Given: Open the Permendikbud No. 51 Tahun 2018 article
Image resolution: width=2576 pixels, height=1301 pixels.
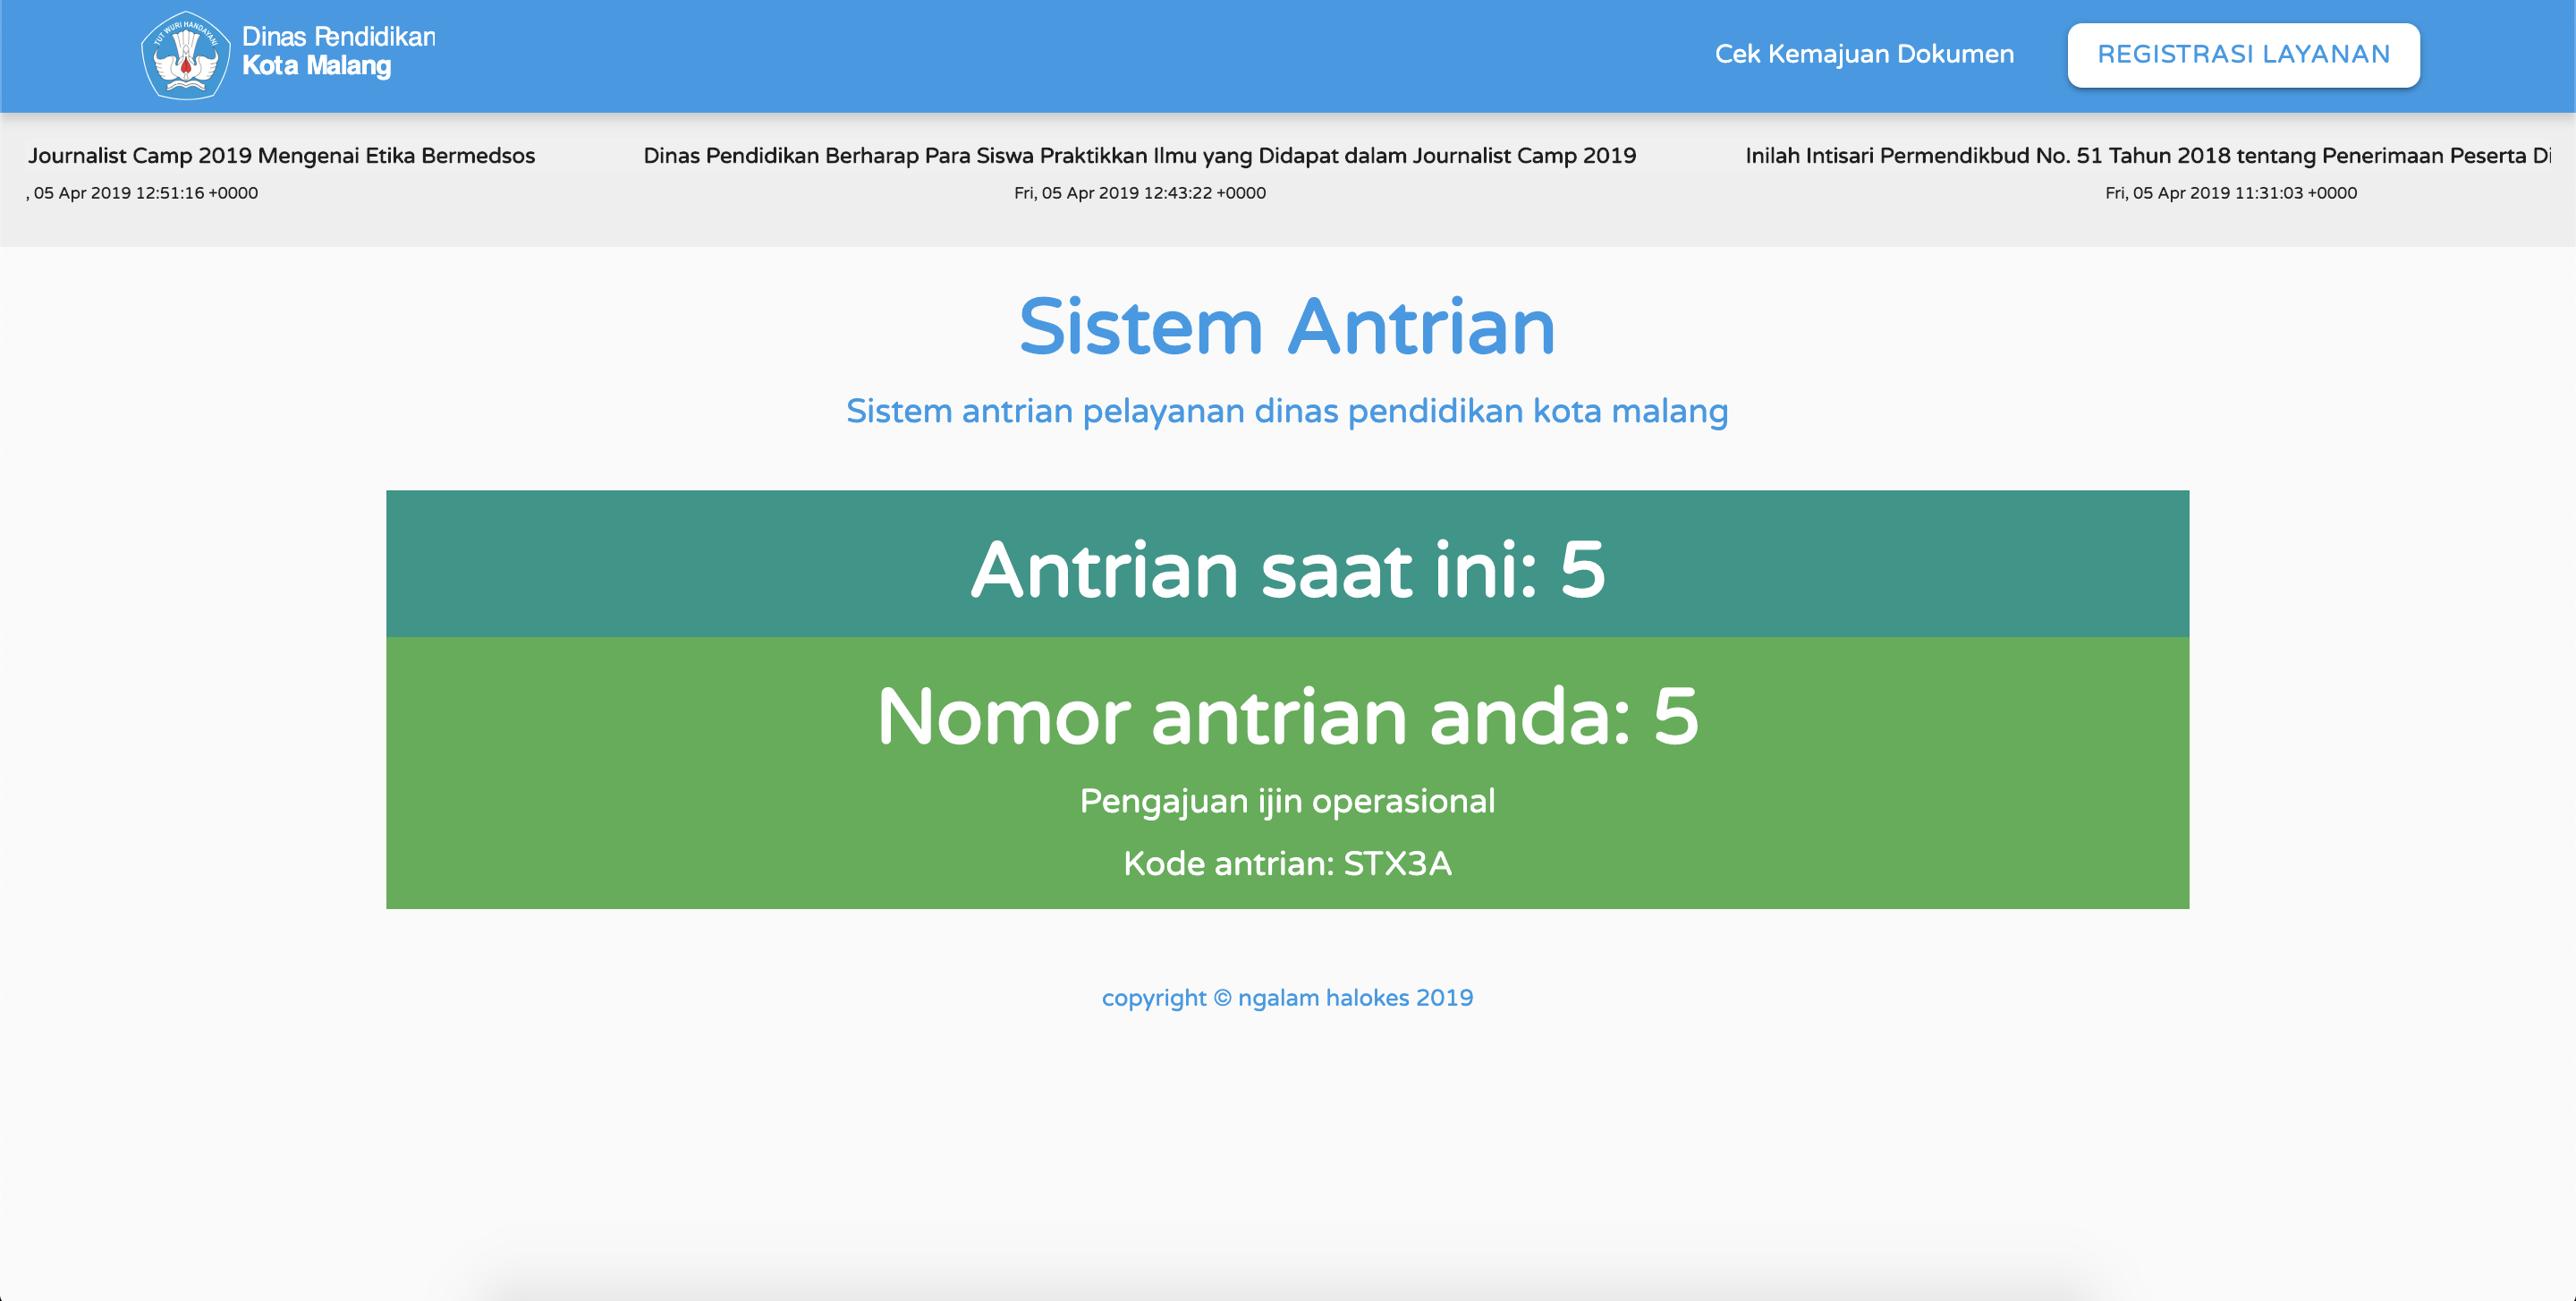Looking at the screenshot, I should [x=2150, y=156].
